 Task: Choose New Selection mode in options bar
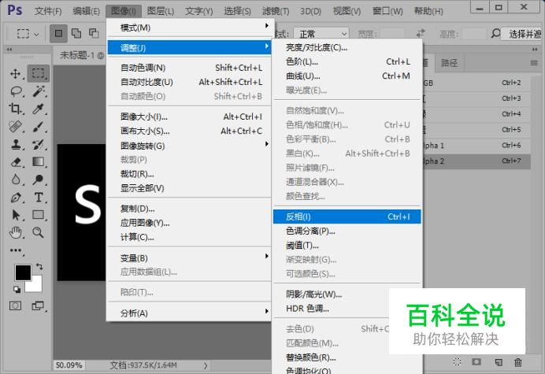coord(58,33)
